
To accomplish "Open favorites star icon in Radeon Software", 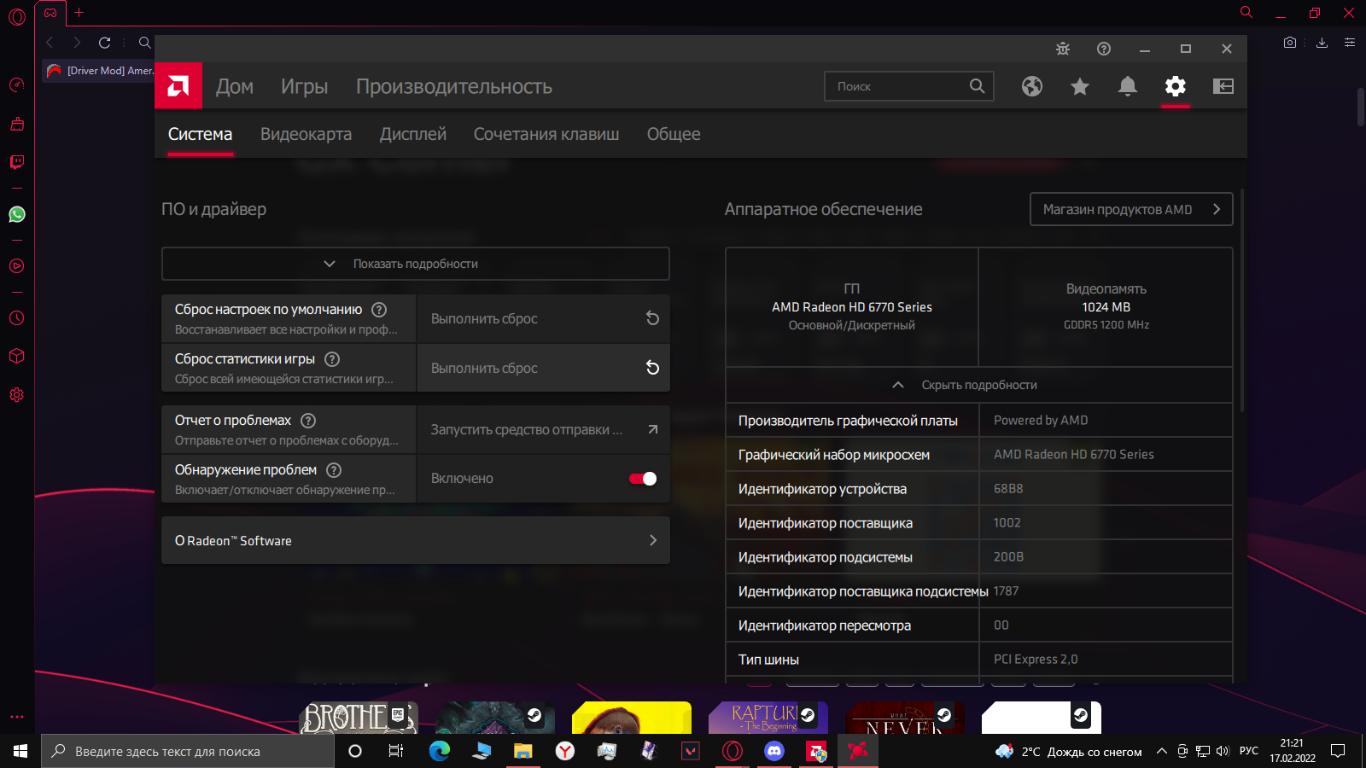I will [x=1080, y=86].
